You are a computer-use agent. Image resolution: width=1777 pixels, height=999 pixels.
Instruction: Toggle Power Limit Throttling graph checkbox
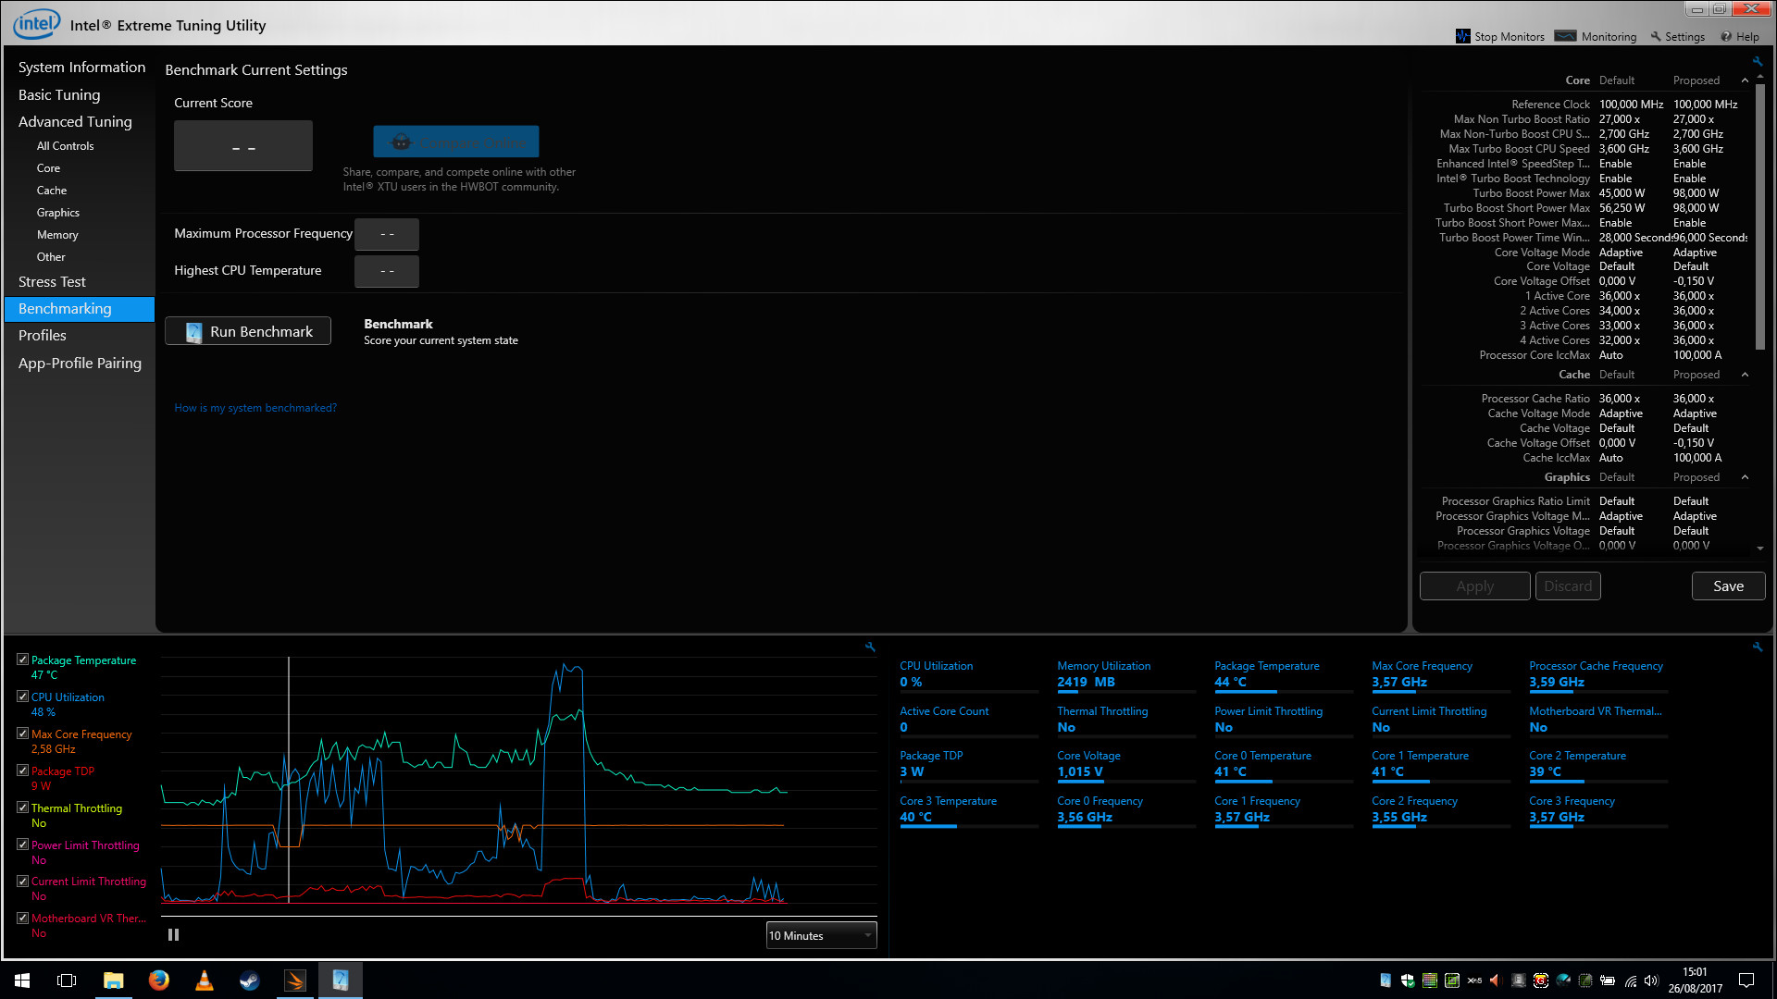point(22,845)
